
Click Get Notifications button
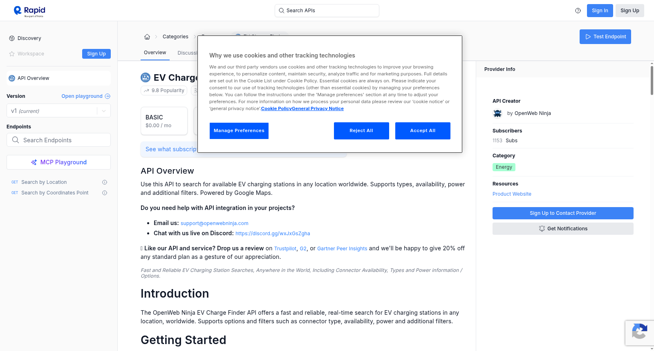[x=563, y=229]
